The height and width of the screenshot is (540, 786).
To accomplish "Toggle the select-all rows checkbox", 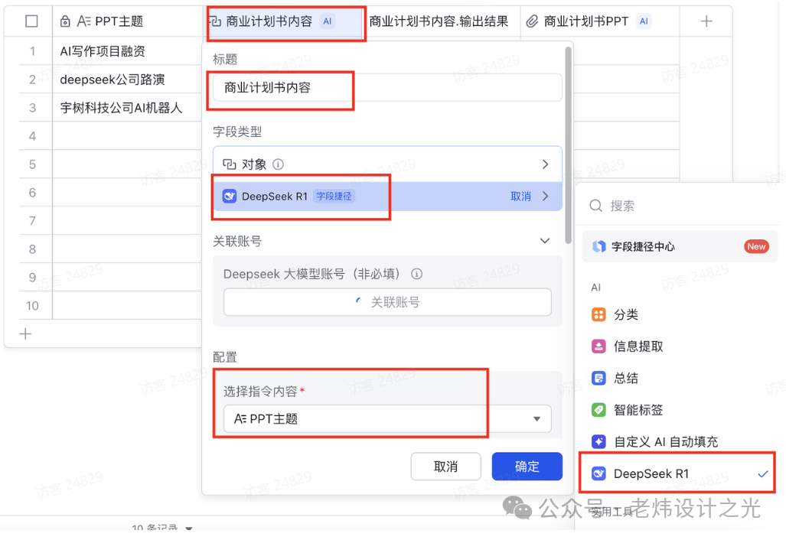I will [31, 21].
